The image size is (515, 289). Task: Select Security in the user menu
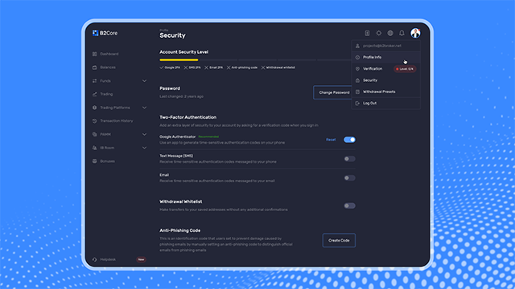click(x=386, y=80)
